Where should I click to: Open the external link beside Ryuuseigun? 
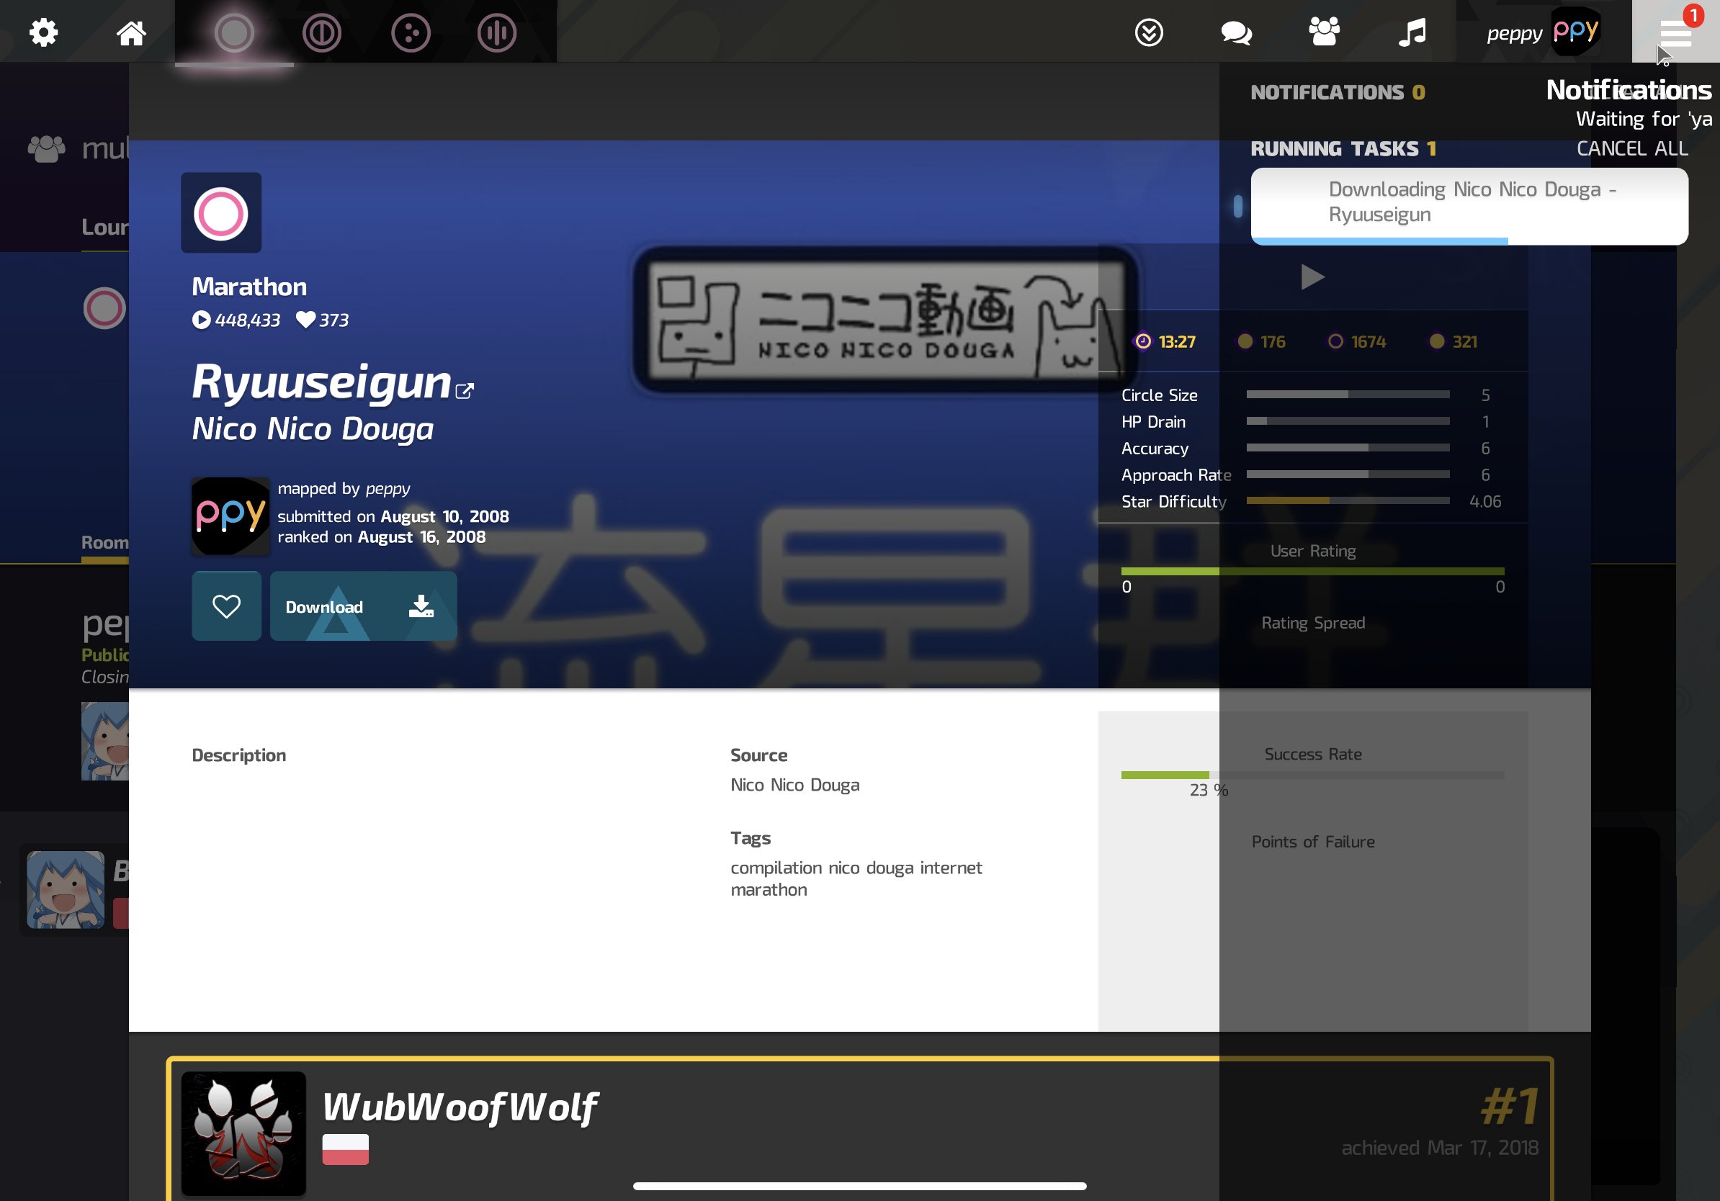coord(465,390)
